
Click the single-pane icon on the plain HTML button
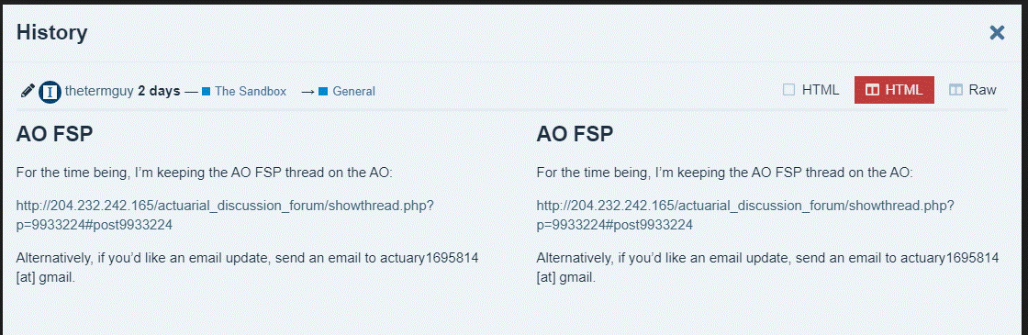coord(788,90)
